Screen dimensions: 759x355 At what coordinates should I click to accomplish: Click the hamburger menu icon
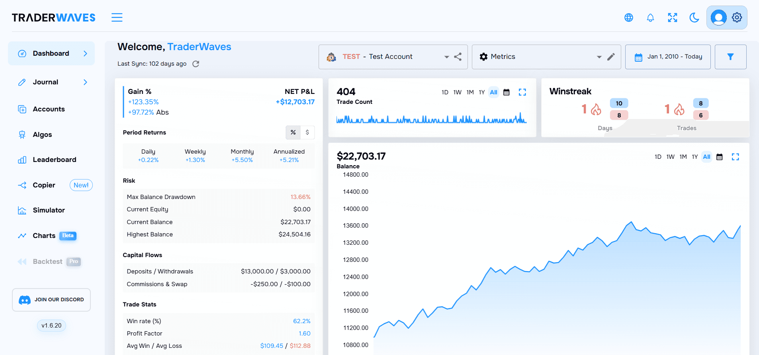[x=117, y=18]
